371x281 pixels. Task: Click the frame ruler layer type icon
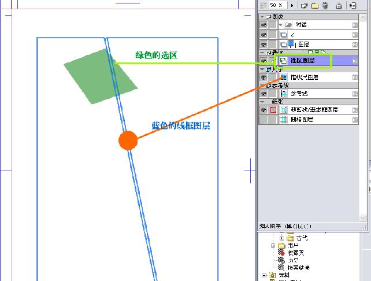coord(284,77)
